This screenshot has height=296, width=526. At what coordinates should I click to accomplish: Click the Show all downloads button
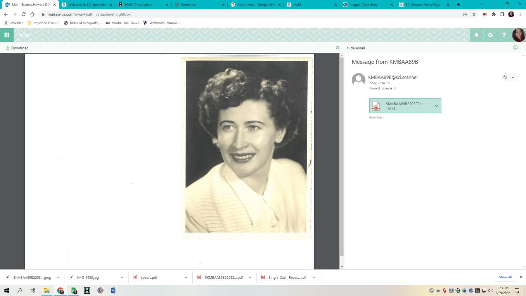coord(505,277)
